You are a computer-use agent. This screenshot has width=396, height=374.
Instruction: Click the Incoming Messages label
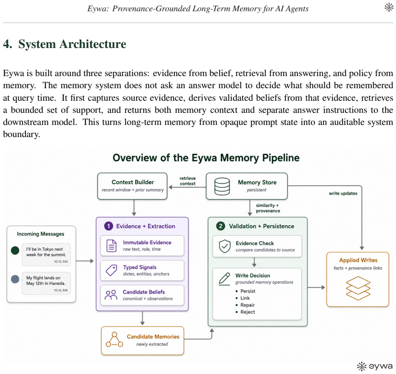41,234
